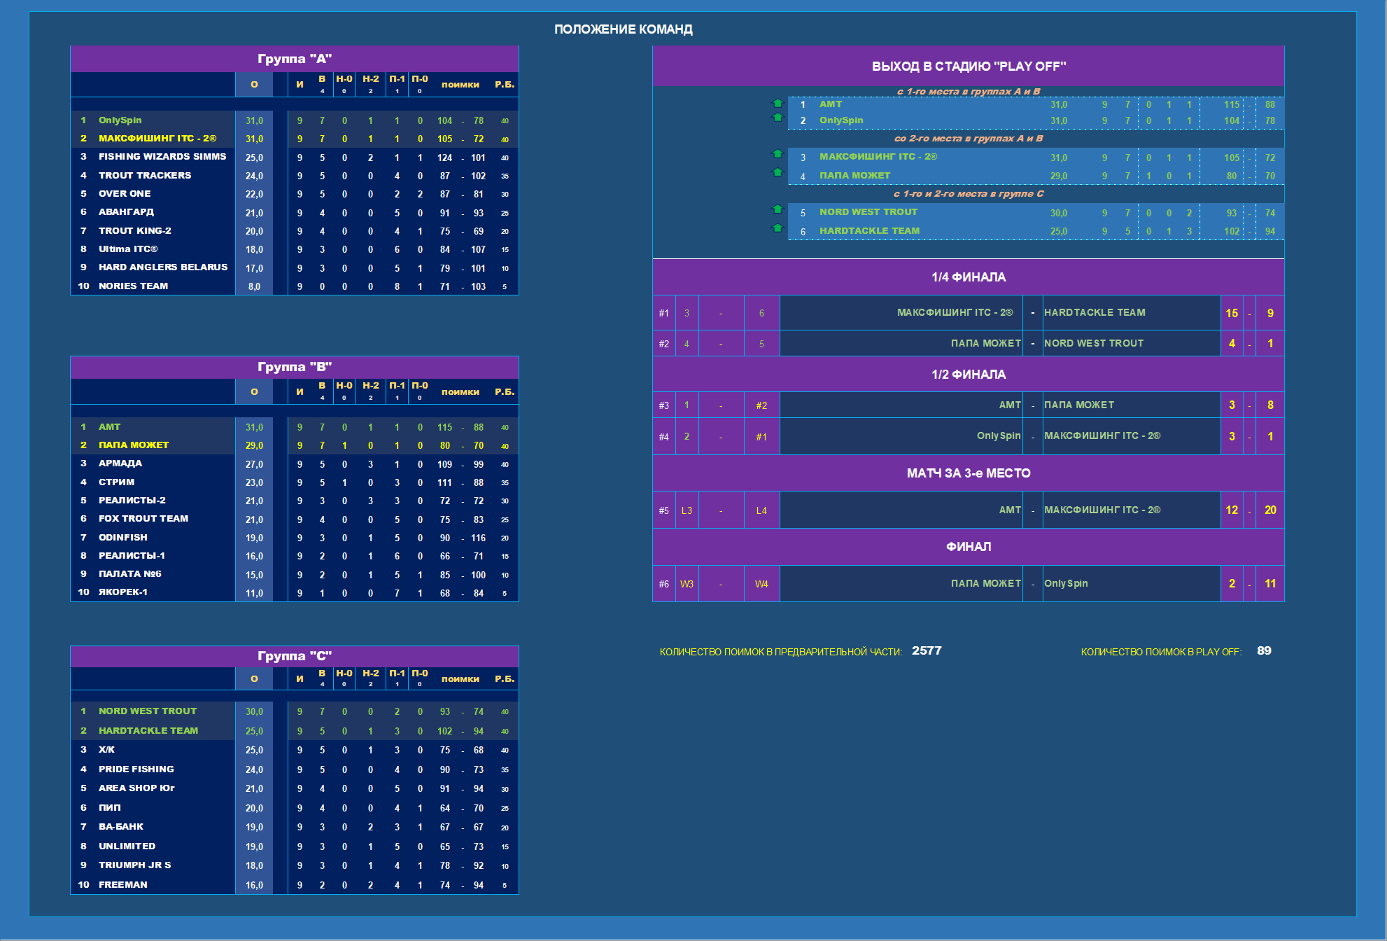1387x941 pixels.
Task: Select МАТЧ ЗА 3-е МЕСТО header
Action: (x=969, y=473)
